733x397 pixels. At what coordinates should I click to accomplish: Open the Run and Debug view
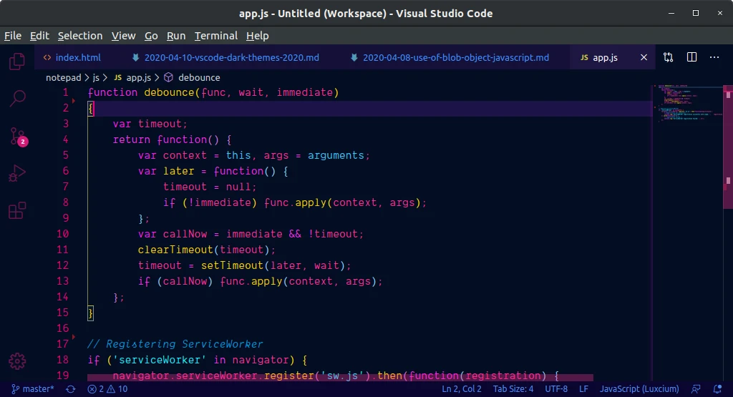[17, 173]
